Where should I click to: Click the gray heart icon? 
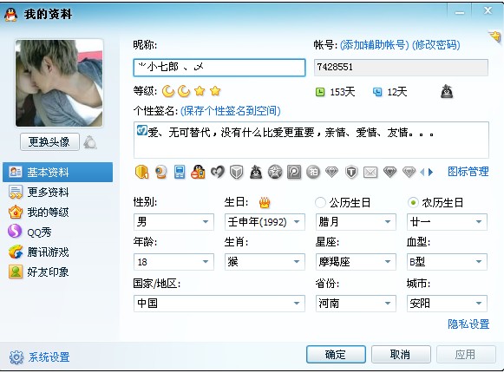(218, 172)
